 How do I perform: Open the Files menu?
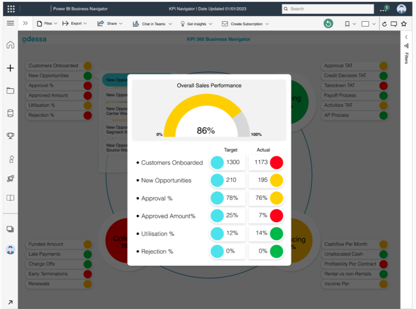47,24
